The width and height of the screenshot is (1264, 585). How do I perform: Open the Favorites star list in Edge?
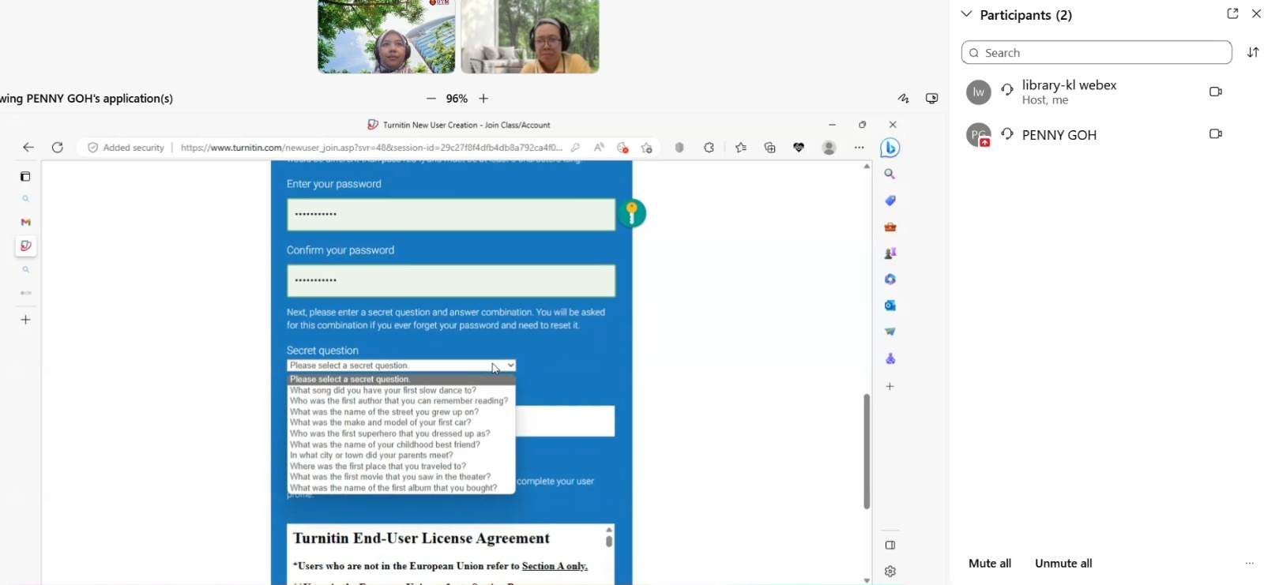pyautogui.click(x=741, y=148)
